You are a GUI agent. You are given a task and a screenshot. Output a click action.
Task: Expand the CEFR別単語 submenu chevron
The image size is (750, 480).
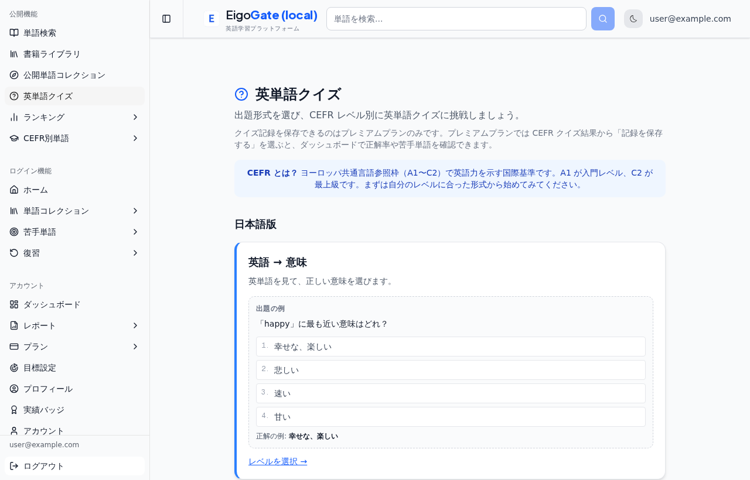(135, 138)
